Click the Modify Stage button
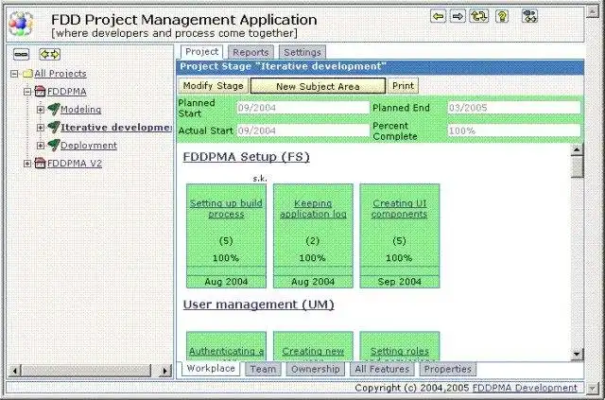 pos(214,86)
